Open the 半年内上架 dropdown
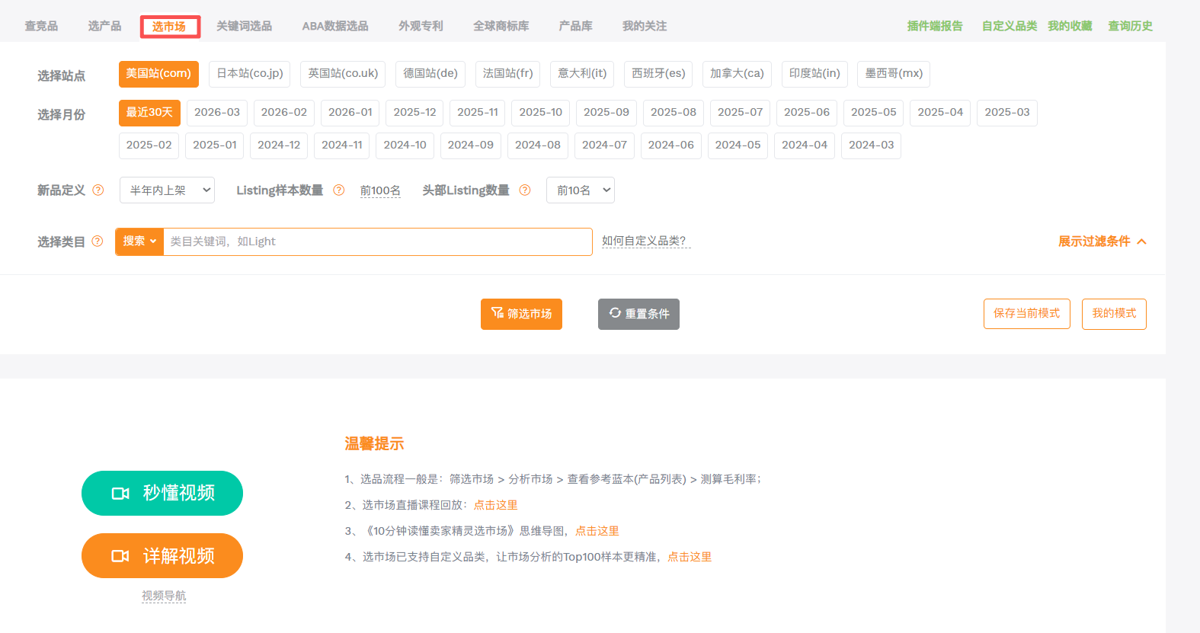Image resolution: width=1200 pixels, height=633 pixels. click(x=167, y=190)
